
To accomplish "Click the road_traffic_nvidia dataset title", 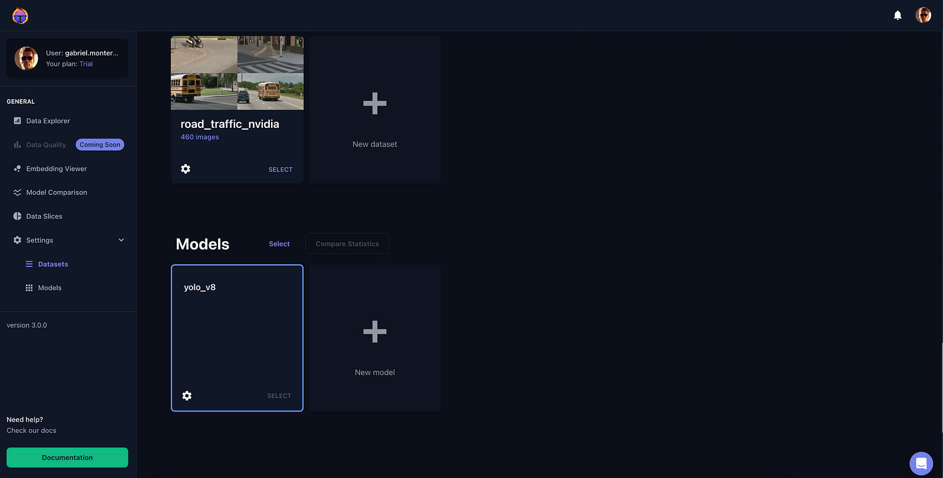I will [230, 124].
